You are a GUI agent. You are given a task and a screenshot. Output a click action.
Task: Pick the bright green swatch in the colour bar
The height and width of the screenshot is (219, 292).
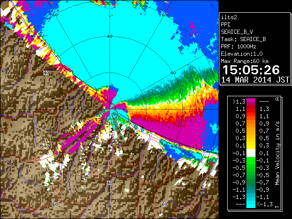[251, 161]
